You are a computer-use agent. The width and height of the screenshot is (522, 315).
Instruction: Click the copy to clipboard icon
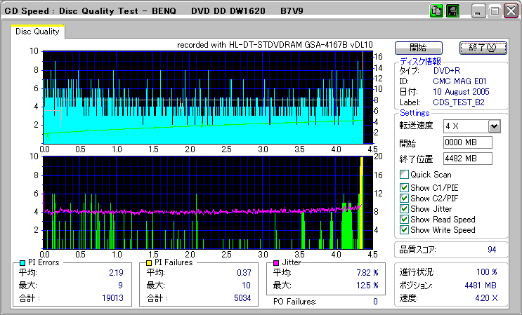436,11
